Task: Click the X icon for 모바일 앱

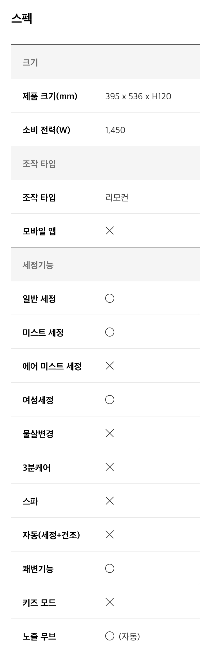Action: [109, 231]
